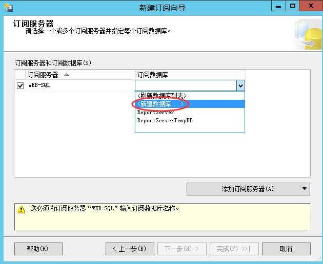Viewport: 323px width, 264px height.
Task: Select the WEB-SQL server row name
Action: click(39, 85)
